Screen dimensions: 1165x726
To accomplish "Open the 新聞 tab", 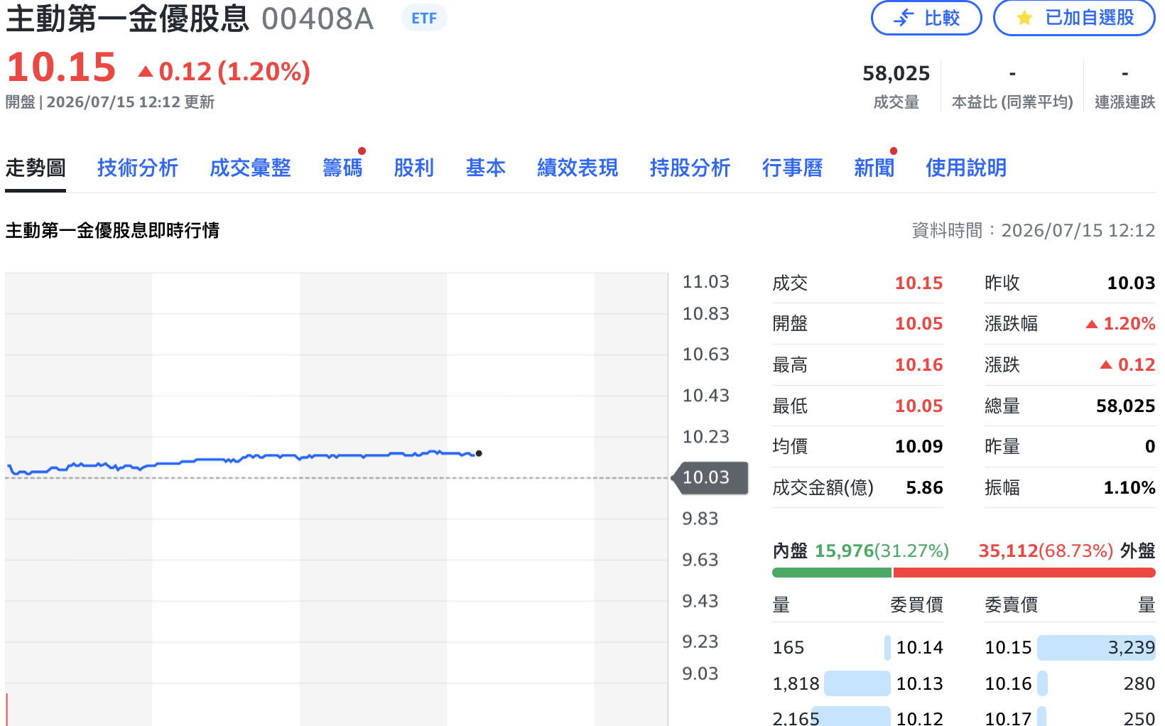I will pyautogui.click(x=874, y=168).
